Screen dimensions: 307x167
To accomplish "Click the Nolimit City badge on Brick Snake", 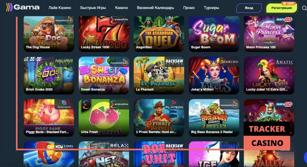I will pyautogui.click(x=64, y=62).
